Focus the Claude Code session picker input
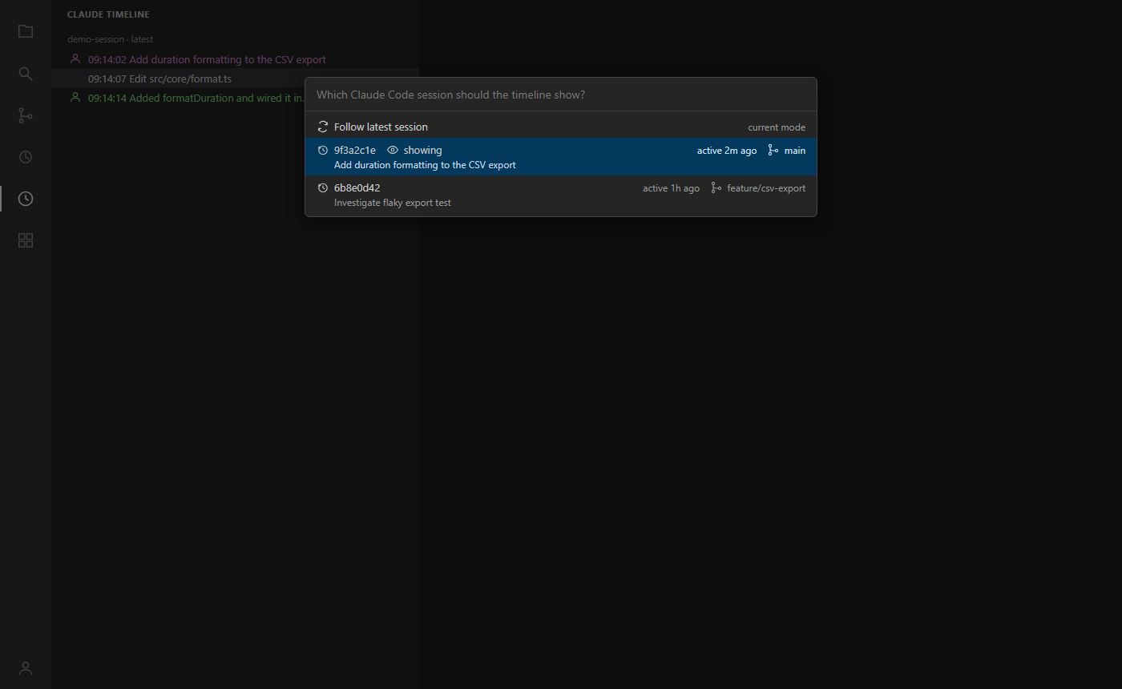The width and height of the screenshot is (1122, 689). pos(561,95)
